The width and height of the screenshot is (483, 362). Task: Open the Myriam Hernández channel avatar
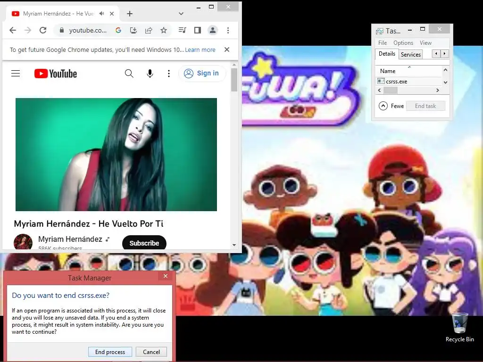(23, 242)
